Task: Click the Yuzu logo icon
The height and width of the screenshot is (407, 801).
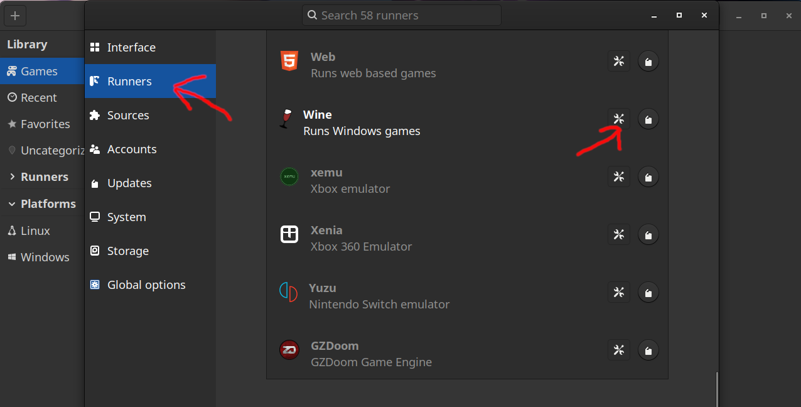Action: tap(288, 292)
